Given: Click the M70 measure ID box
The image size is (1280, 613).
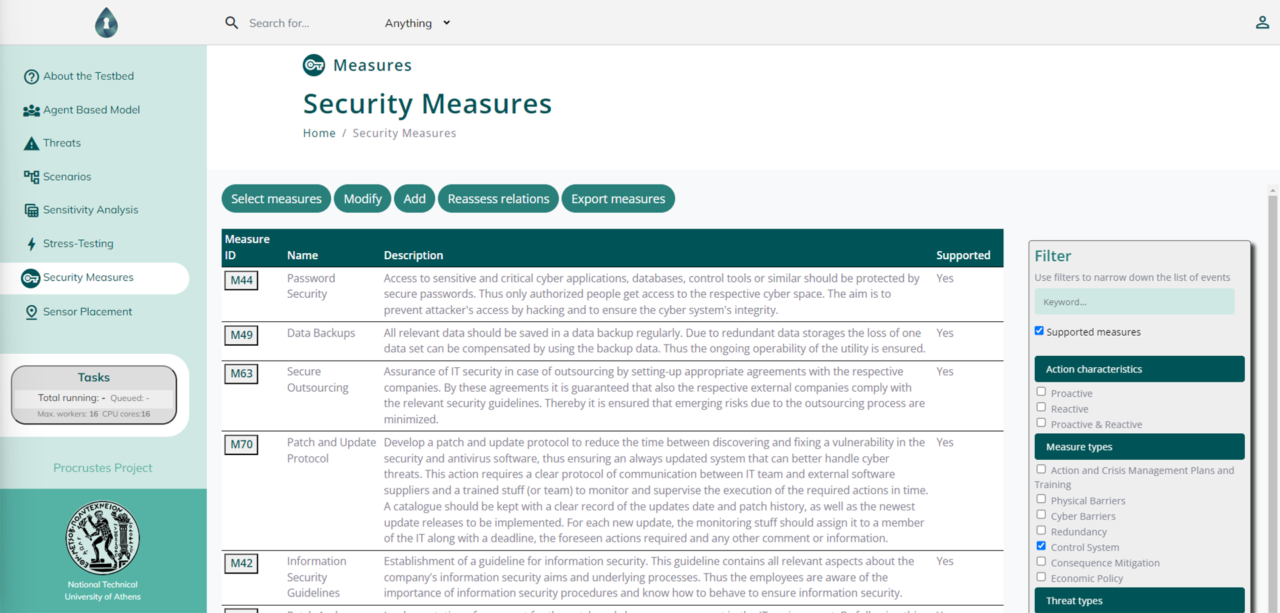Looking at the screenshot, I should [x=241, y=444].
